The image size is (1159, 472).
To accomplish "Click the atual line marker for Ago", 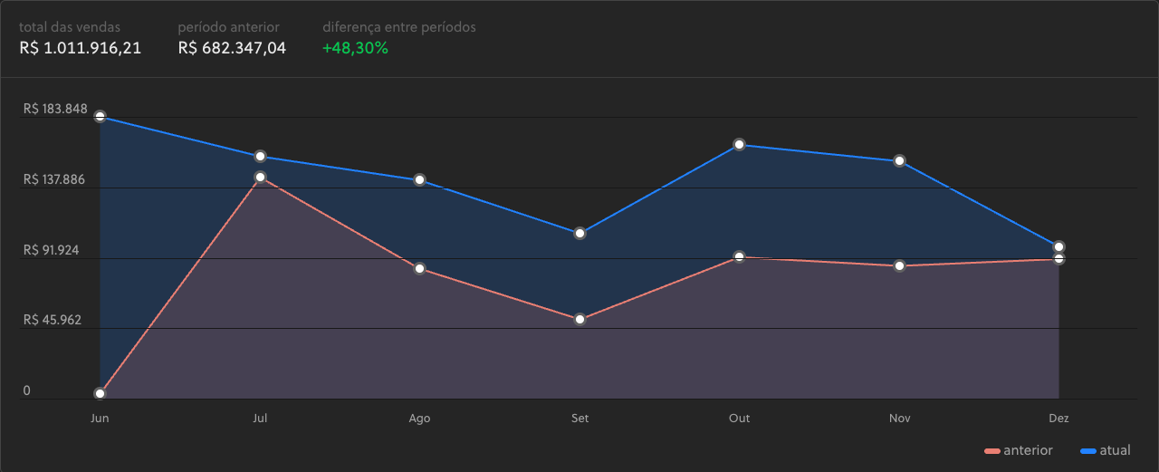I will point(420,179).
